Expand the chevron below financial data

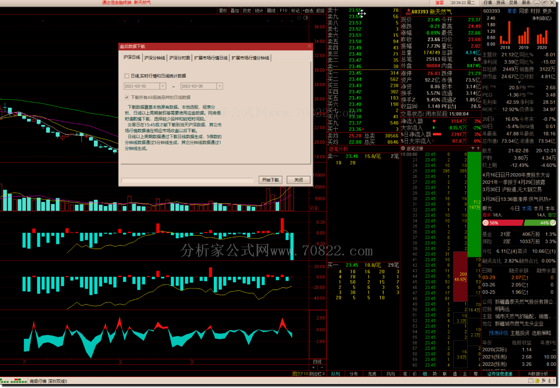point(519,82)
